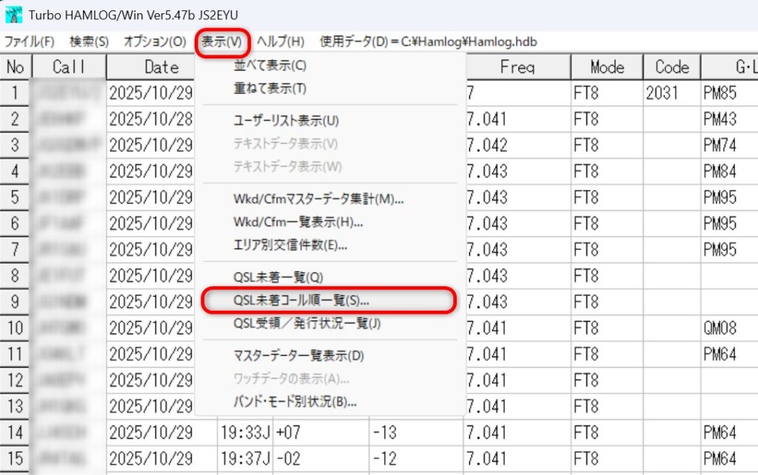Open QSL受領/発行状況一覧(J)

[x=306, y=323]
